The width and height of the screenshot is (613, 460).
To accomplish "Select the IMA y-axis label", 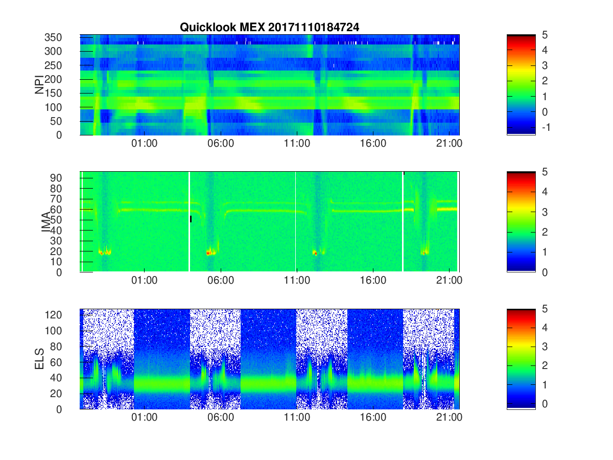I will 46,222.
